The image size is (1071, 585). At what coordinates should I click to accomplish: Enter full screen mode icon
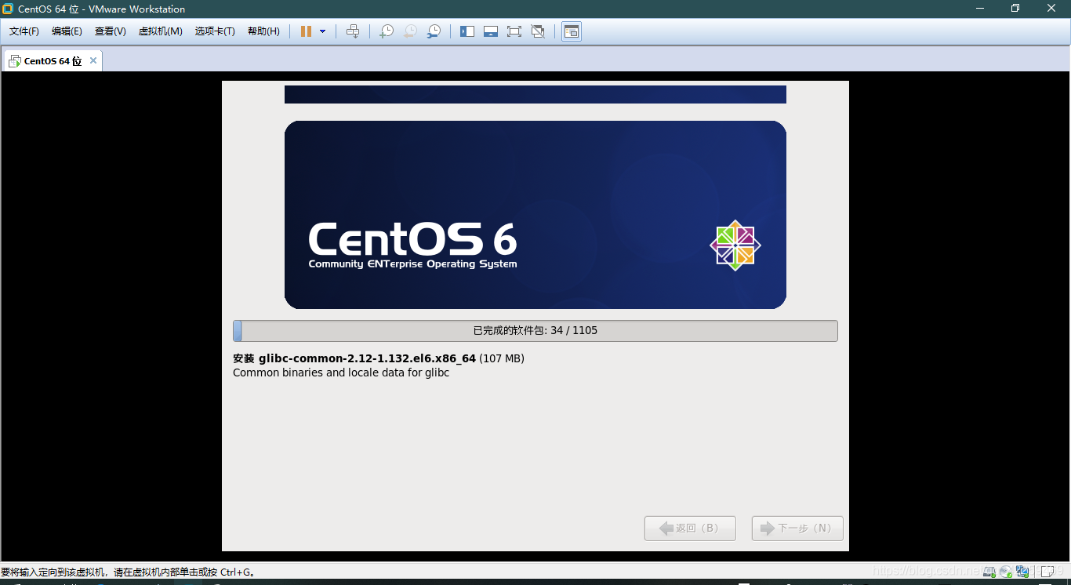point(514,31)
